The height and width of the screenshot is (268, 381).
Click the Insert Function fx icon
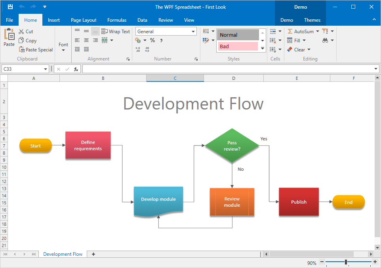[76, 69]
